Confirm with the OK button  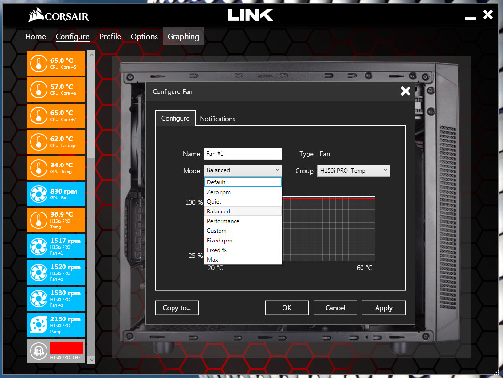(x=287, y=308)
